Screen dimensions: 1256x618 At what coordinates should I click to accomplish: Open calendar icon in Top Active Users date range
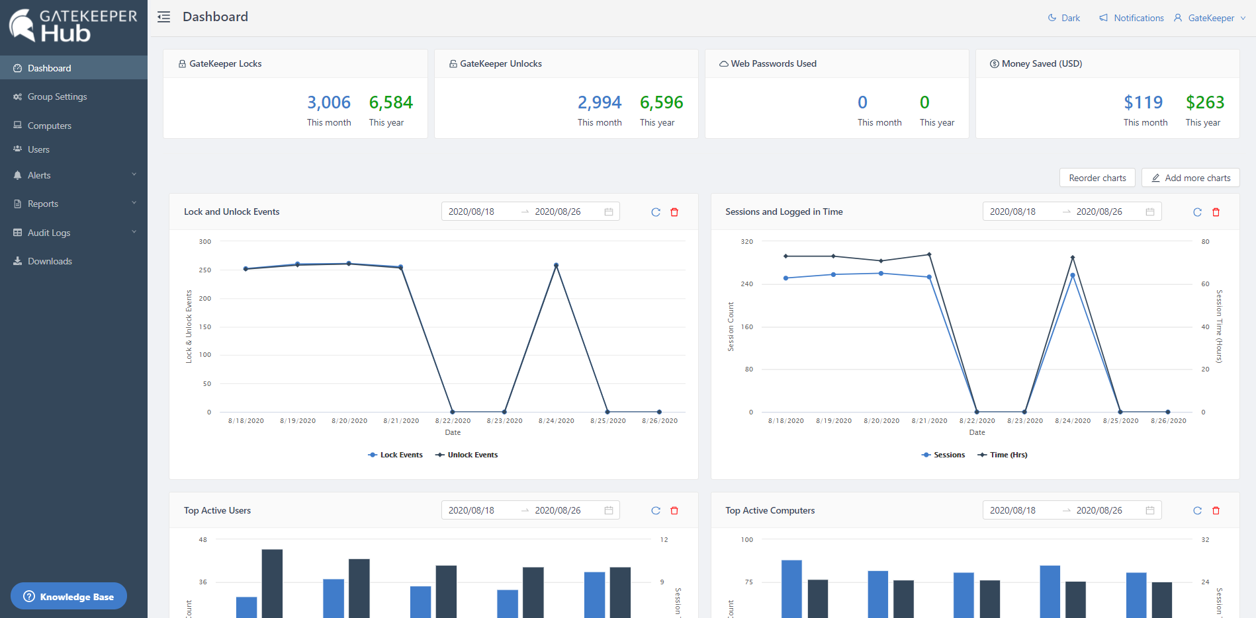pos(609,510)
